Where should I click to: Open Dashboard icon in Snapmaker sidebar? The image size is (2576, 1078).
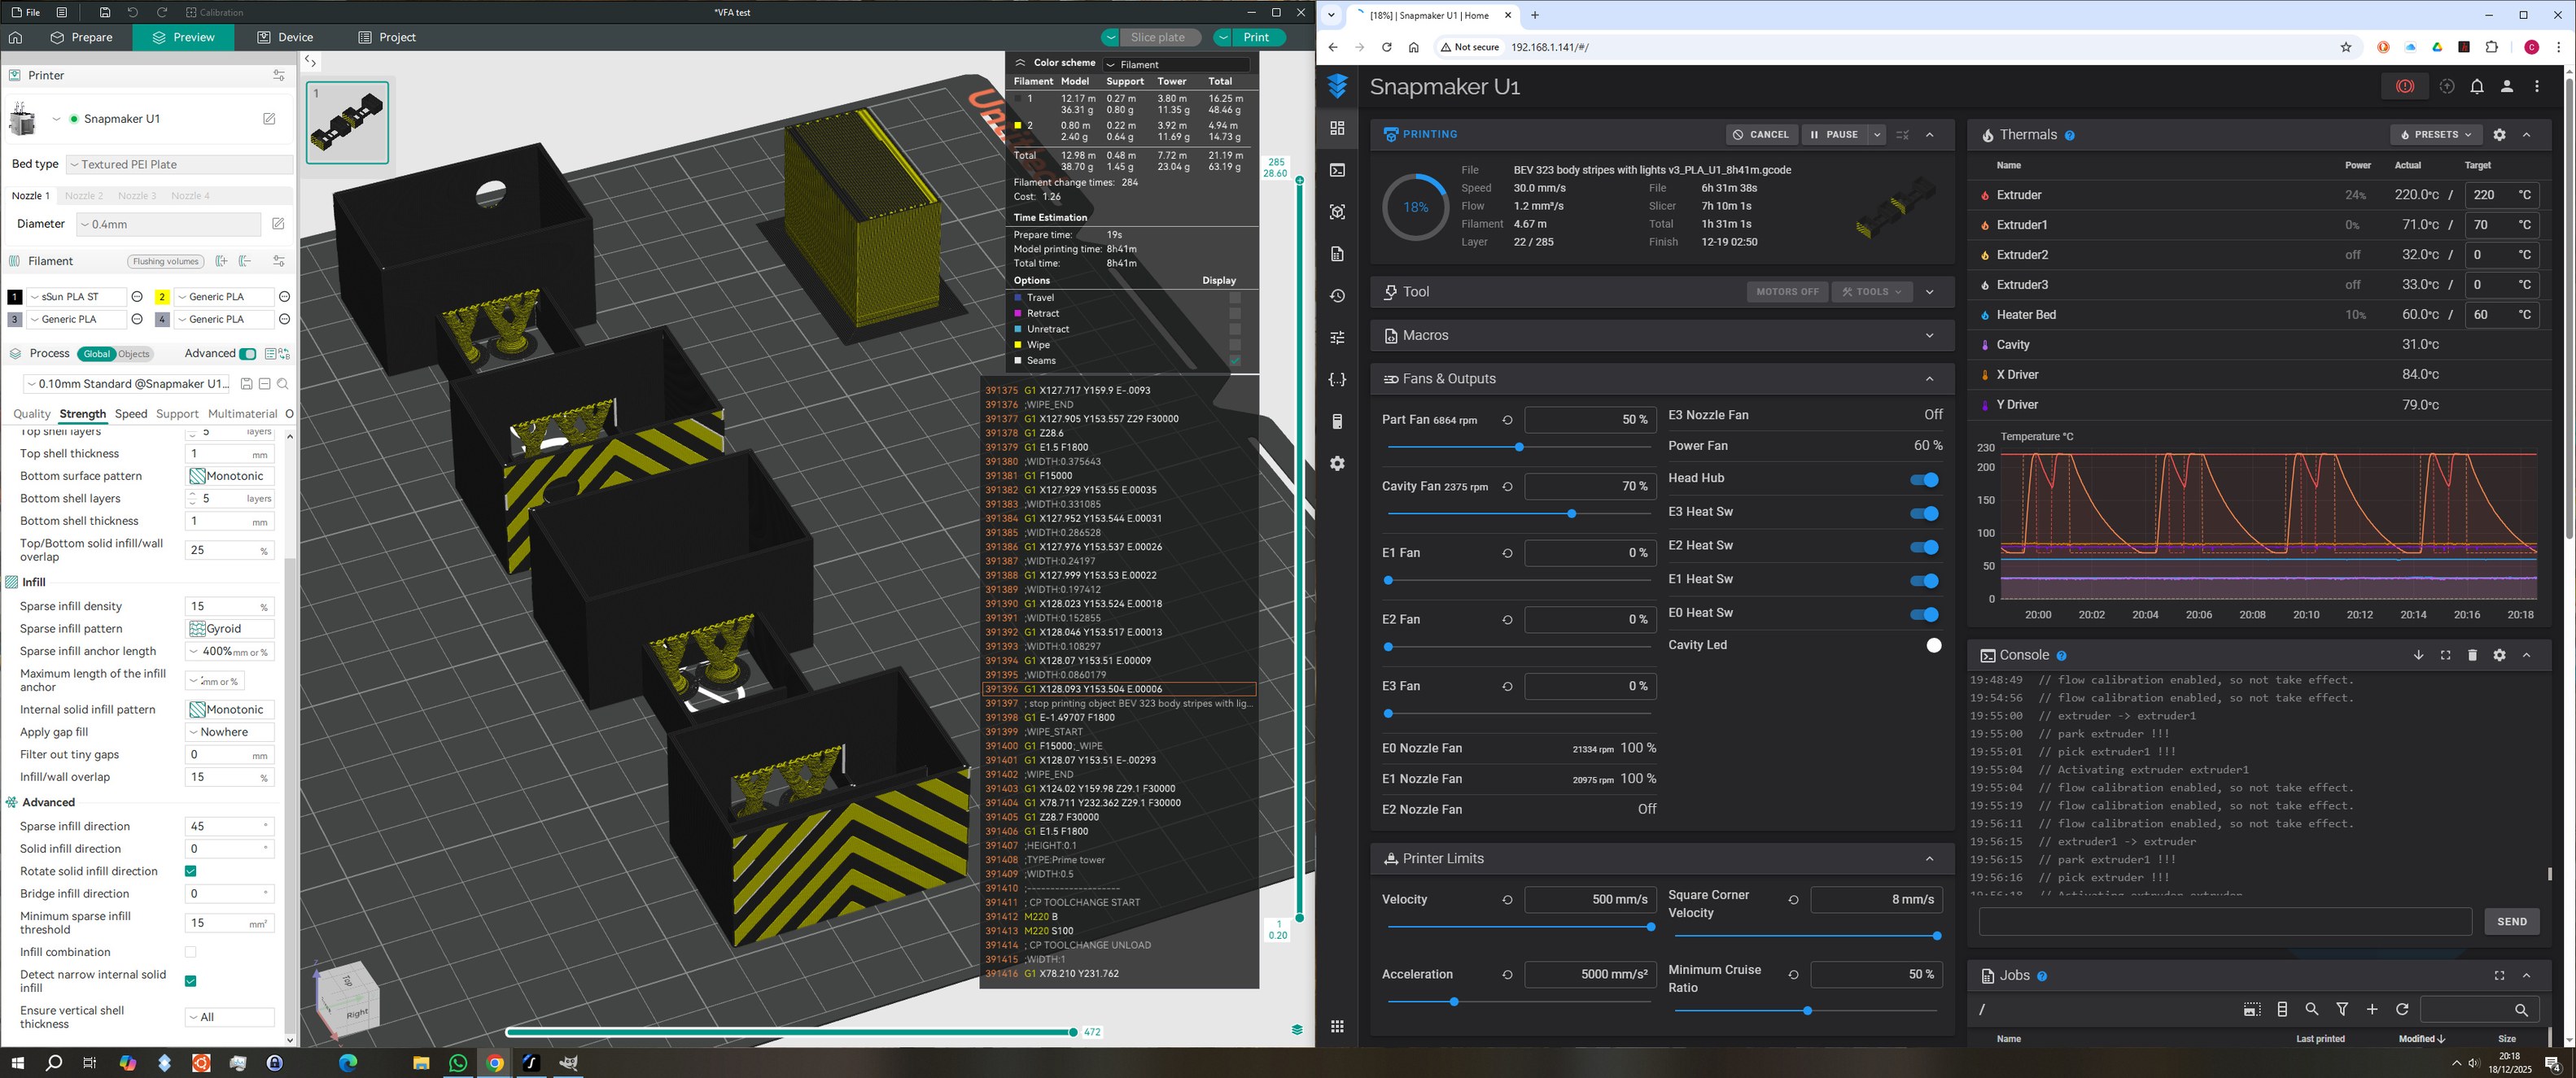coord(1337,128)
